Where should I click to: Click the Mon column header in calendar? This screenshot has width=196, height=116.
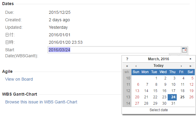[x=145, y=72]
